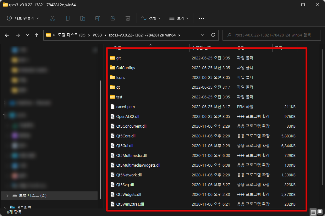Click chevron after 로컬 디스크 (D:) breadcrumb

[x=89, y=35]
